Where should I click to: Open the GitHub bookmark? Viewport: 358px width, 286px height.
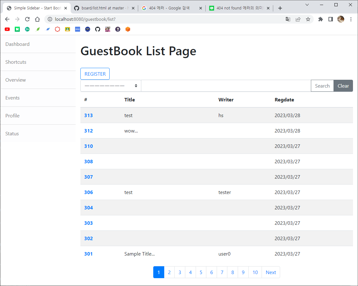pyautogui.click(x=98, y=29)
